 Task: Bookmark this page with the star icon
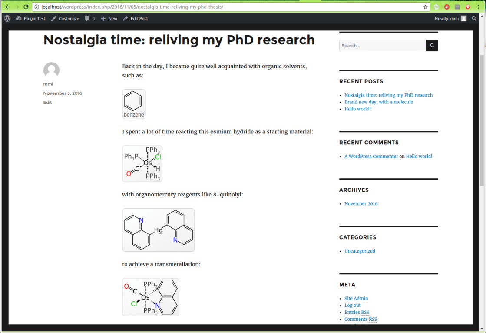pyautogui.click(x=425, y=7)
